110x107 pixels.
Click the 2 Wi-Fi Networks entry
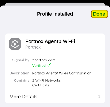[46, 81]
